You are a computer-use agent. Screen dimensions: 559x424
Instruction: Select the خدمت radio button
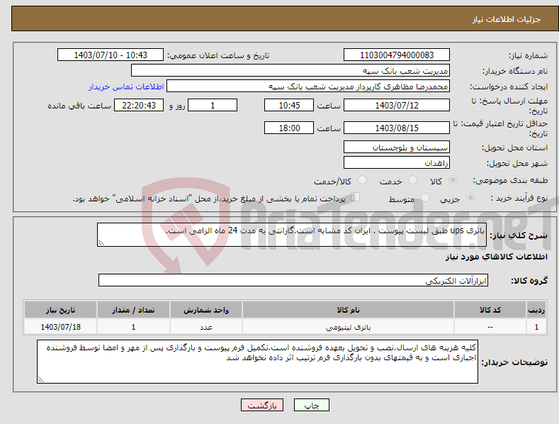click(x=412, y=180)
